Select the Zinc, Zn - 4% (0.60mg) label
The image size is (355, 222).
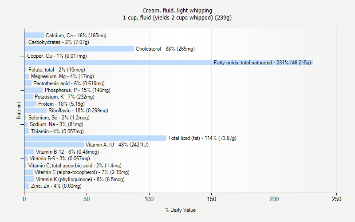56,186
